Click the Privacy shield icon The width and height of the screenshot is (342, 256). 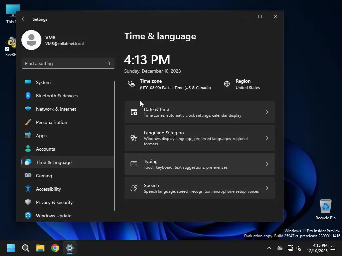tap(28, 202)
